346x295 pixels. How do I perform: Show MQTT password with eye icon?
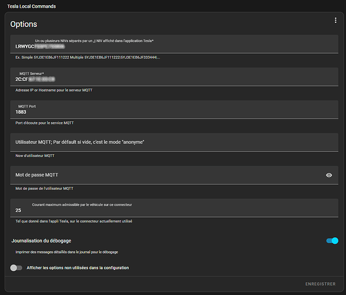pyautogui.click(x=329, y=175)
